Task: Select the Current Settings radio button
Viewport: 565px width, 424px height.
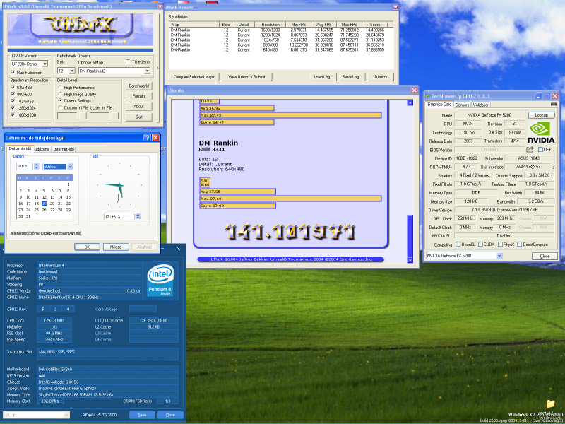Action: click(60, 100)
